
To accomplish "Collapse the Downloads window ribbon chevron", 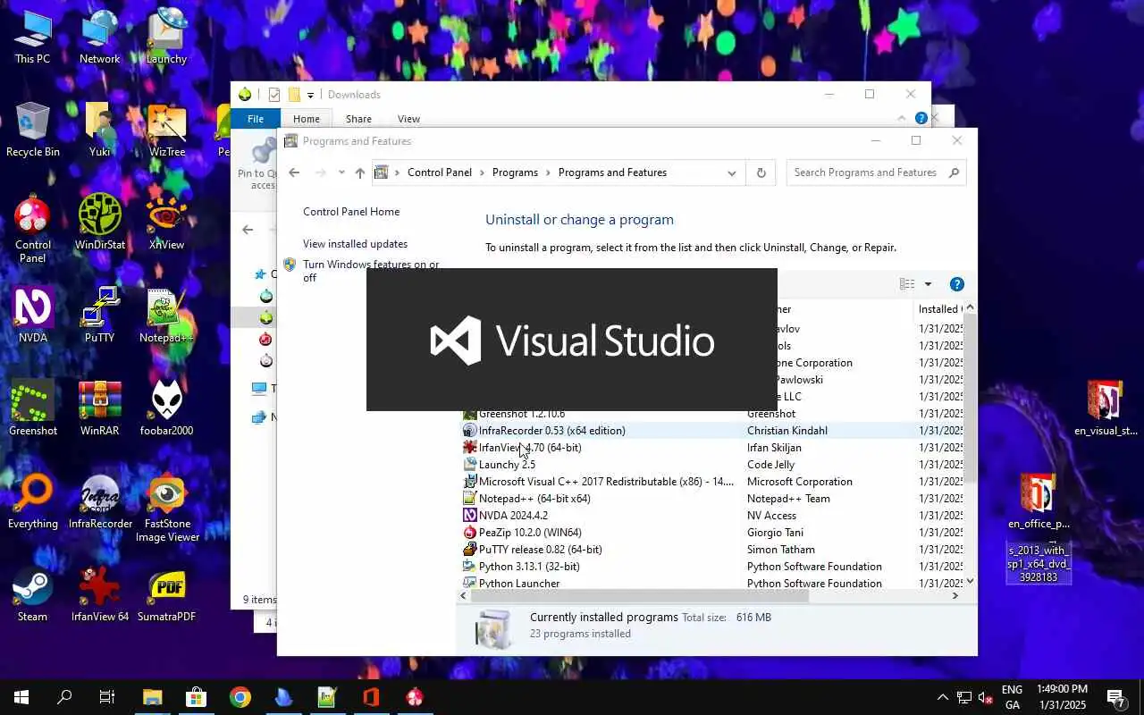I will (902, 118).
